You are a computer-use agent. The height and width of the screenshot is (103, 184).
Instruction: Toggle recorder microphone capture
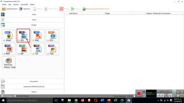(x=162, y=96)
